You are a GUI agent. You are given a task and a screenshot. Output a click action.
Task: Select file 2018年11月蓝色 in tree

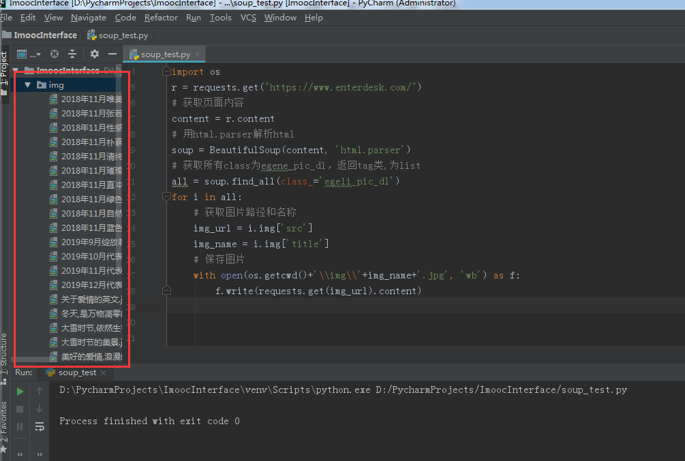pyautogui.click(x=86, y=228)
